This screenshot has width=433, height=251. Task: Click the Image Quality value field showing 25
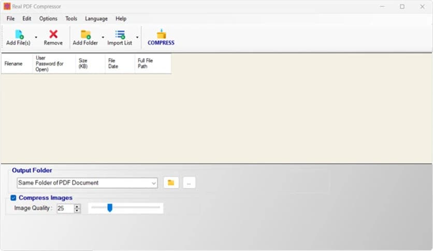pos(65,208)
